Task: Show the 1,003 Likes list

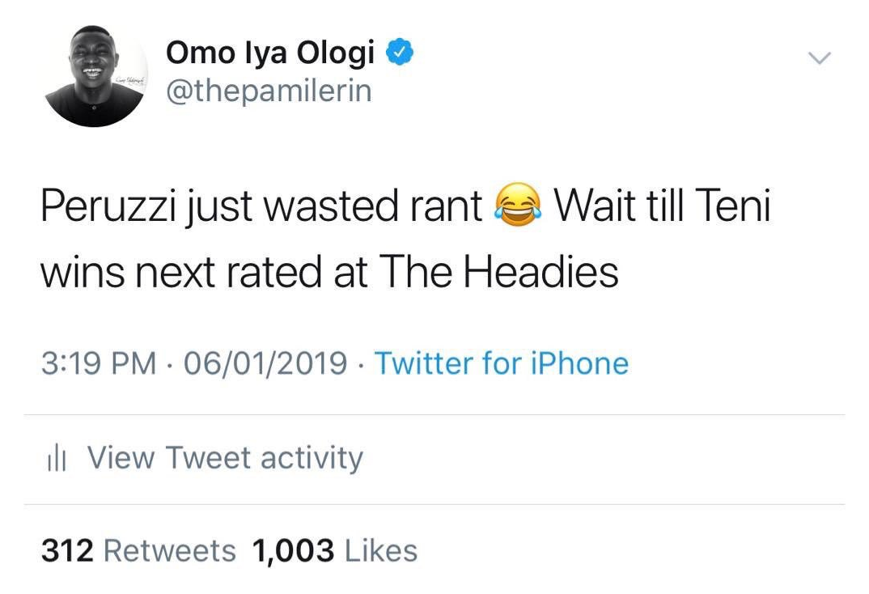Action: 335,551
